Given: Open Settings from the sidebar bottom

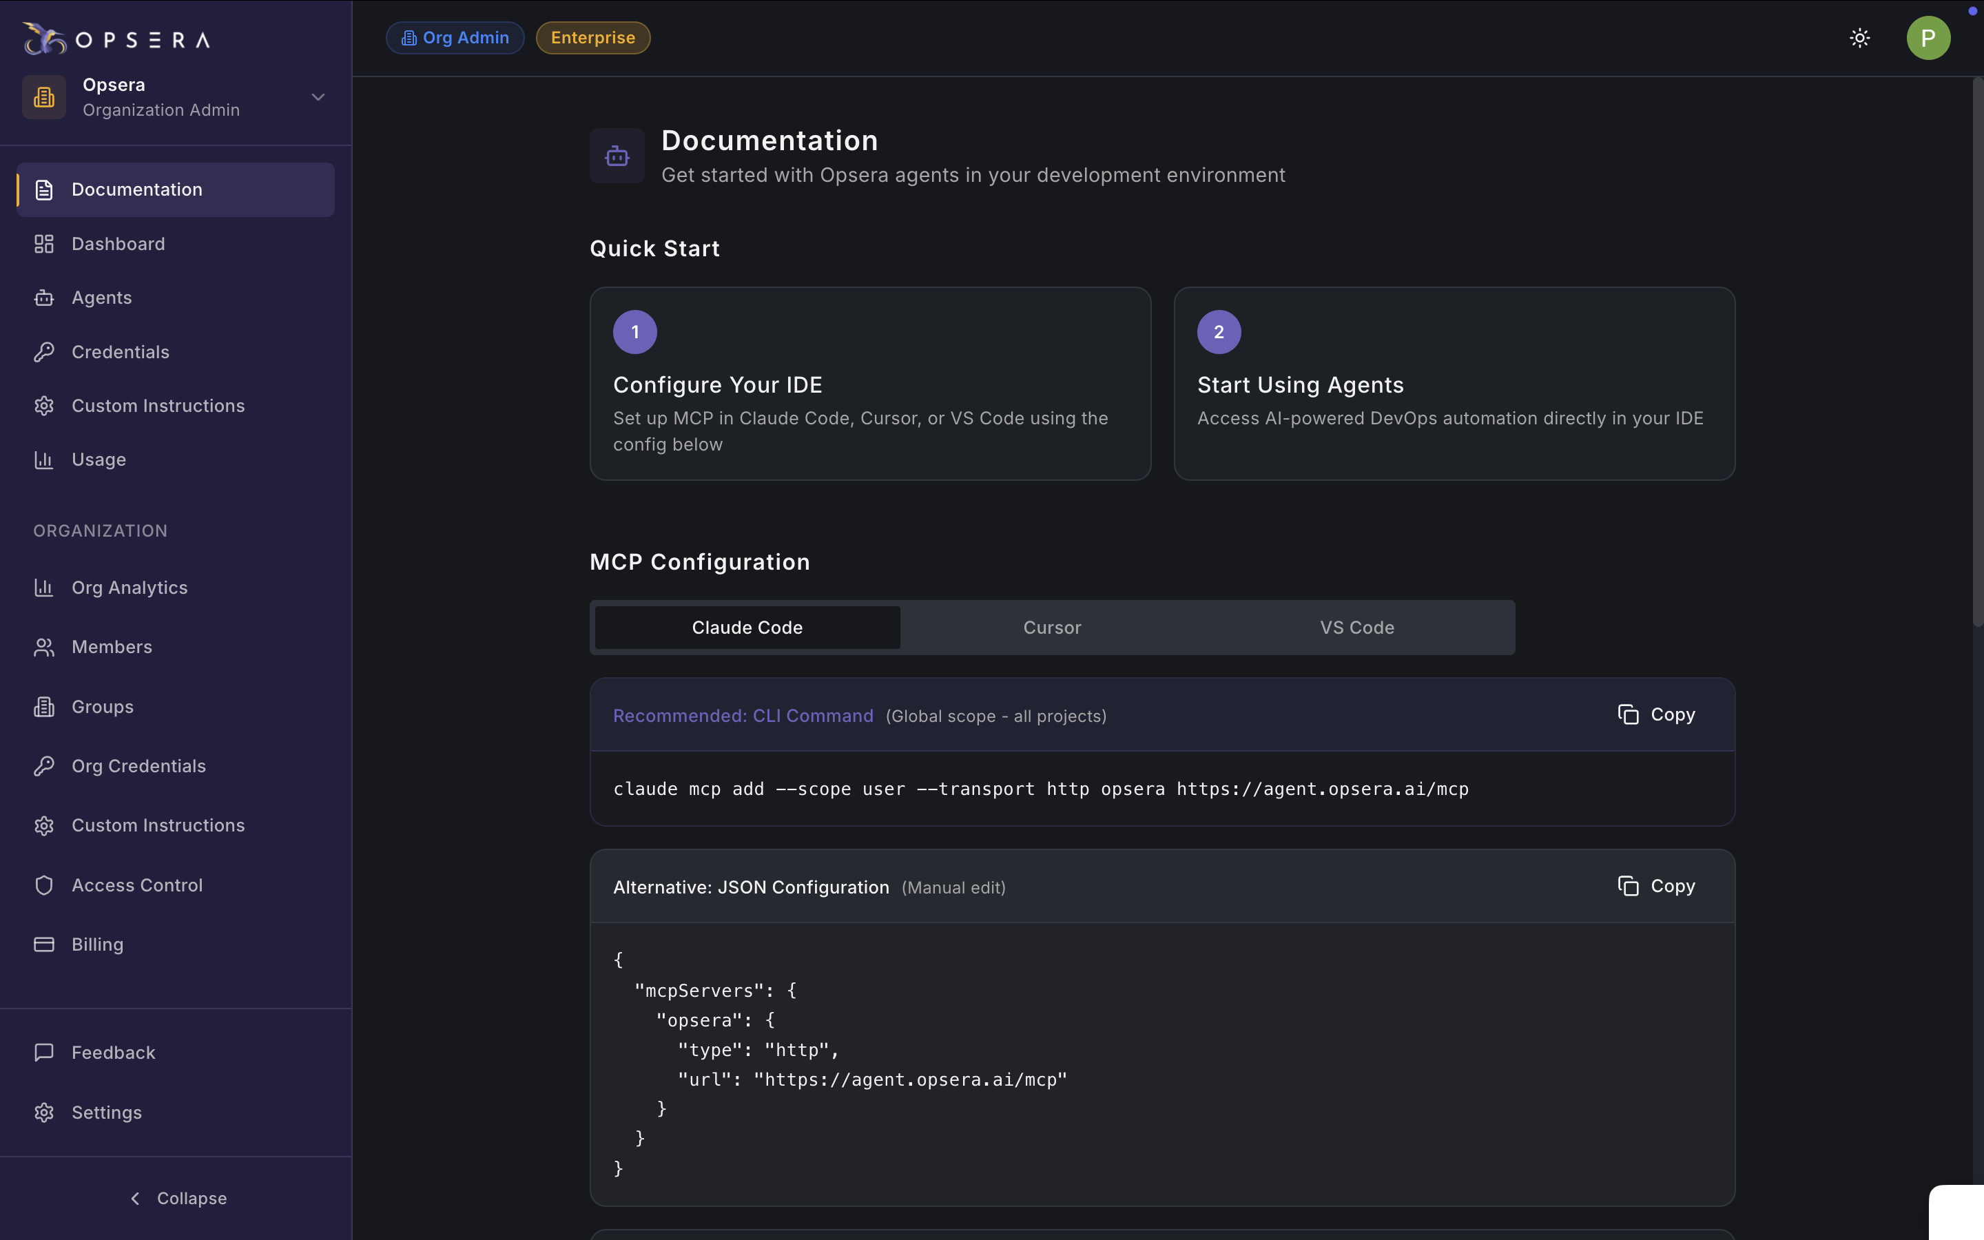Looking at the screenshot, I should point(106,1112).
